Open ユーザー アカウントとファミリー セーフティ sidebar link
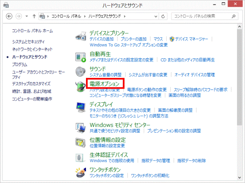245x183 pixels. click(x=38, y=74)
